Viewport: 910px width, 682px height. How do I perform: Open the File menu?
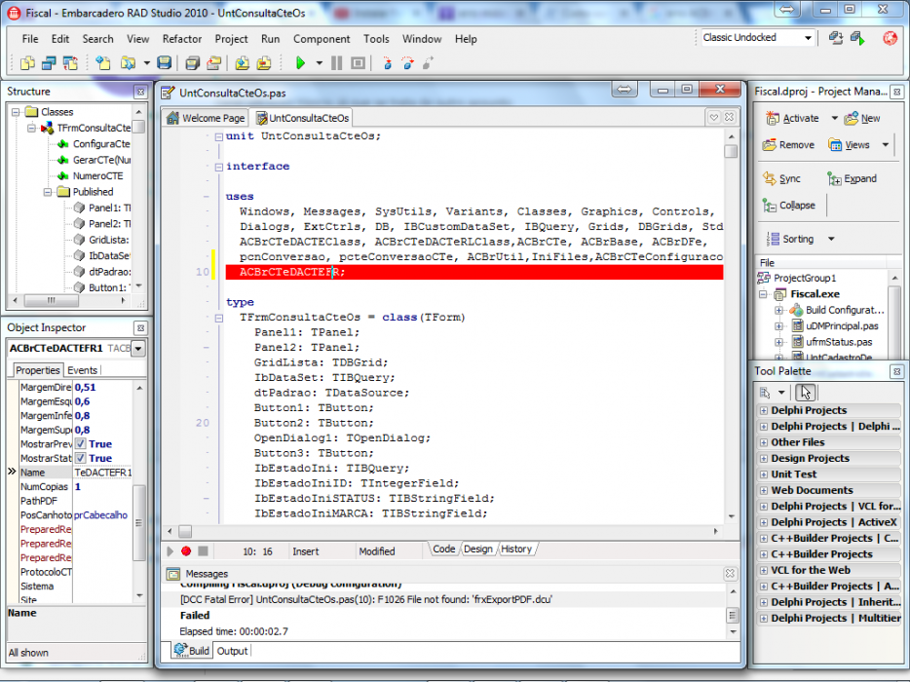(x=30, y=39)
